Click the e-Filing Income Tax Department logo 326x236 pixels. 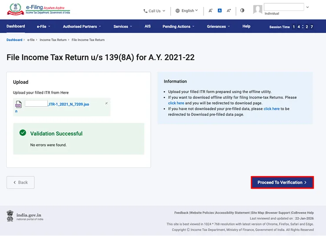click(38, 9)
